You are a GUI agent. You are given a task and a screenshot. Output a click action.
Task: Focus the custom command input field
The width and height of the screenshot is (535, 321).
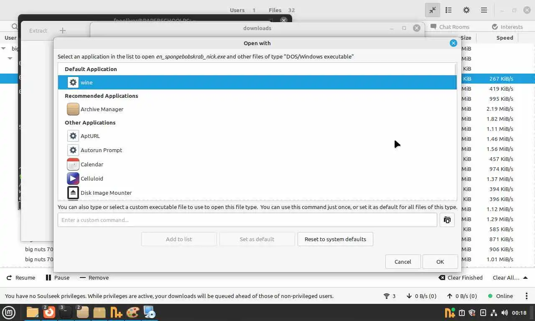click(x=247, y=220)
